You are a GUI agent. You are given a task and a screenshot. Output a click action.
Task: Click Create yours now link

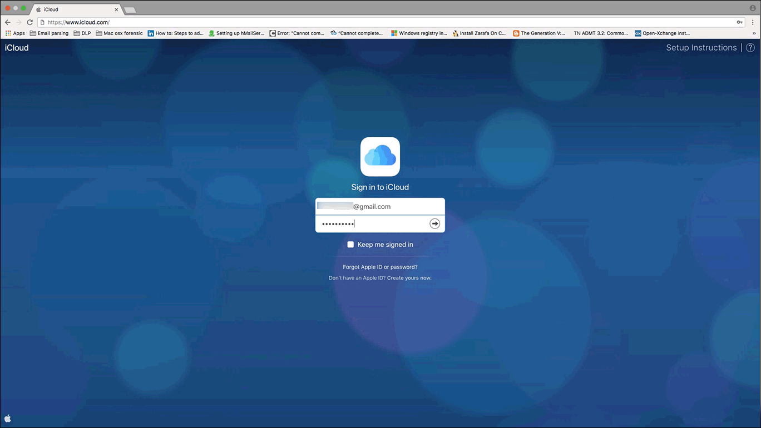(x=409, y=278)
